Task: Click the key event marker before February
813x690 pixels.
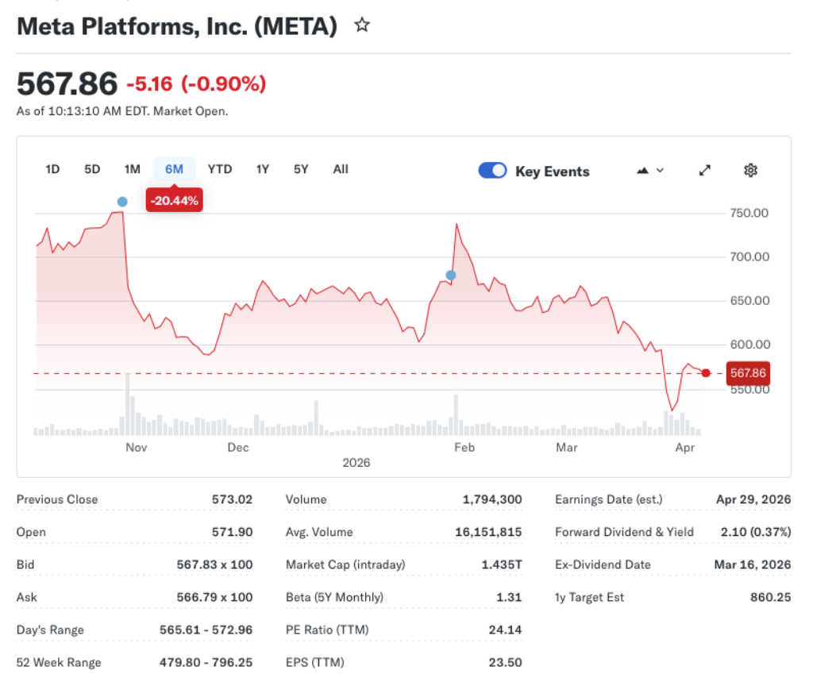Action: tap(451, 276)
